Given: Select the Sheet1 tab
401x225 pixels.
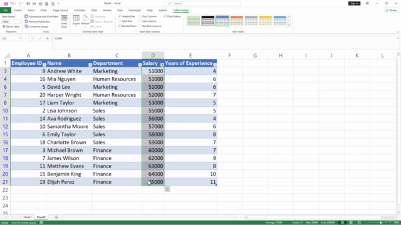Looking at the screenshot, I should point(28,217).
